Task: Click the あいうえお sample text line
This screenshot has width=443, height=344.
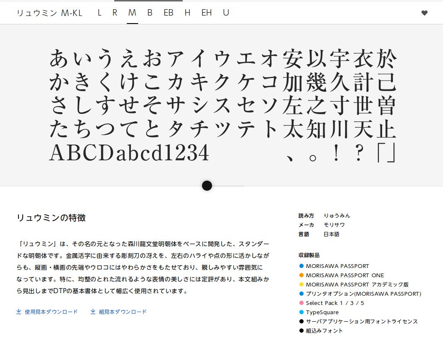Action: click(223, 58)
